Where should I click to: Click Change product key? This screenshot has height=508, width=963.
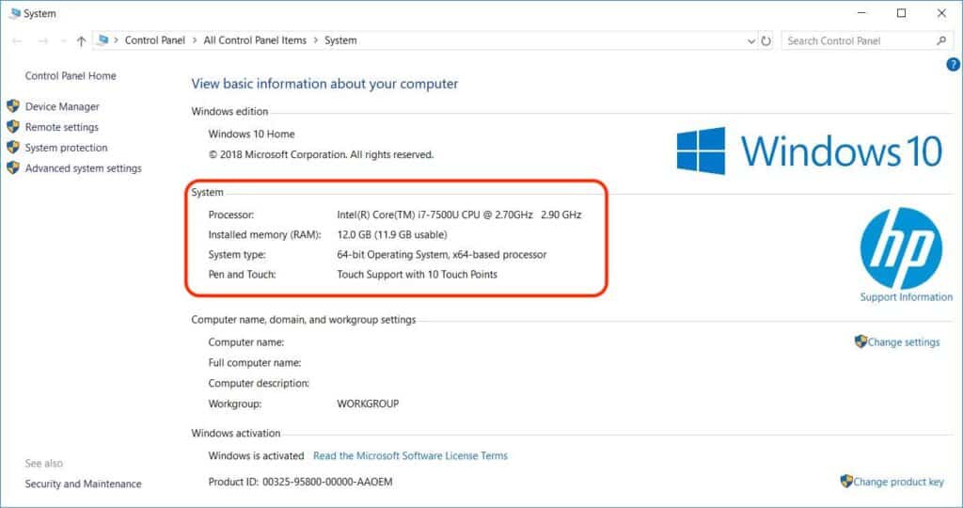[898, 482]
